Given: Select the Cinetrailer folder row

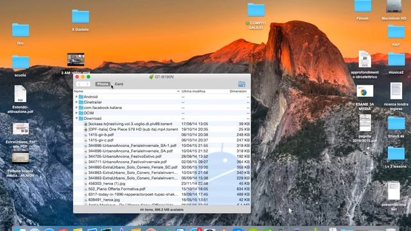Looking at the screenshot, I should click(x=162, y=102).
